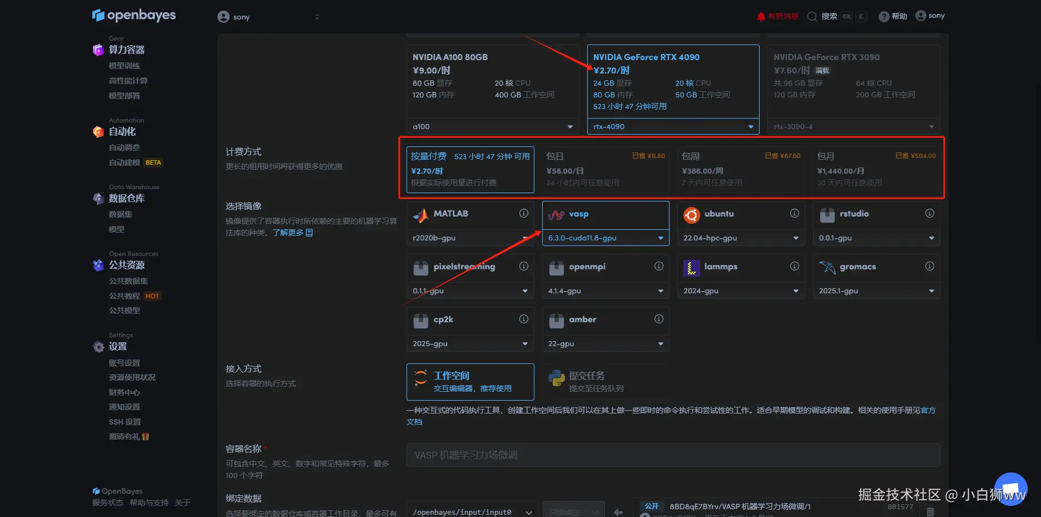Click the 数据仓库 section icon
Image resolution: width=1041 pixels, height=517 pixels.
98,199
